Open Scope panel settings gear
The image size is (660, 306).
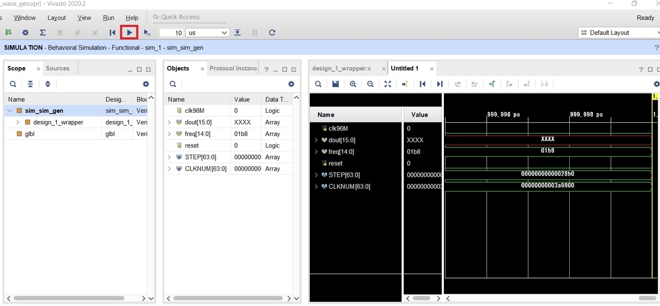click(x=146, y=84)
